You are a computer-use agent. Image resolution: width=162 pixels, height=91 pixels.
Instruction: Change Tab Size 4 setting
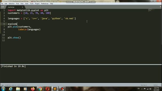pos(144,85)
